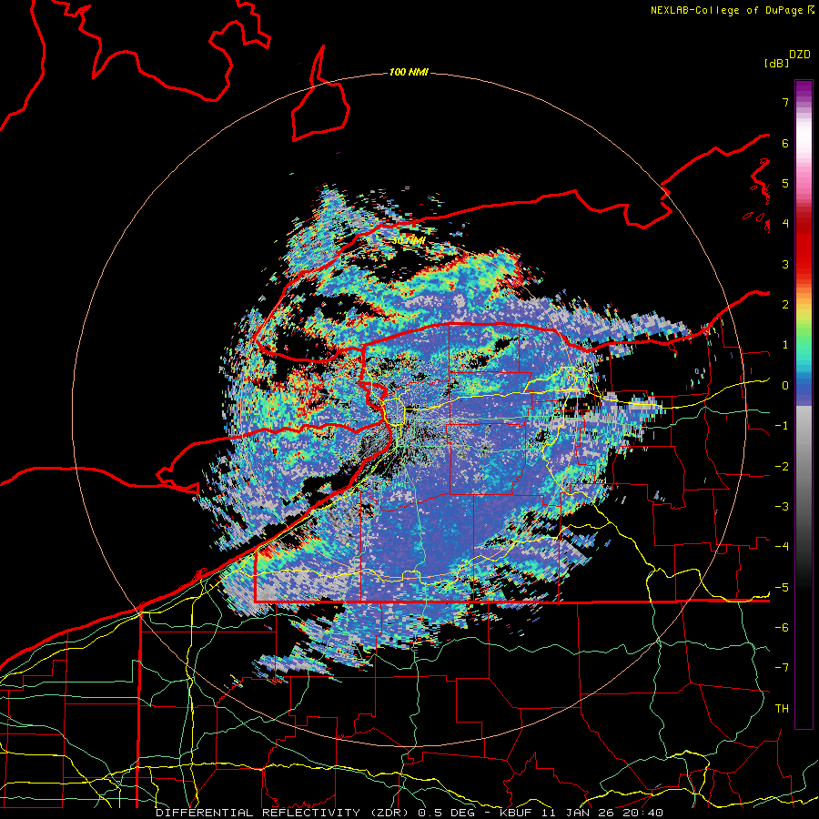Click the gray -2 dB segment of color bar
Image resolution: width=819 pixels, height=819 pixels.
(x=804, y=467)
